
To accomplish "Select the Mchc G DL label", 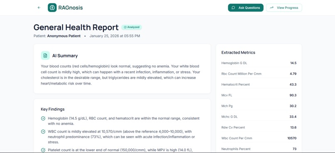I will pyautogui.click(x=229, y=117).
